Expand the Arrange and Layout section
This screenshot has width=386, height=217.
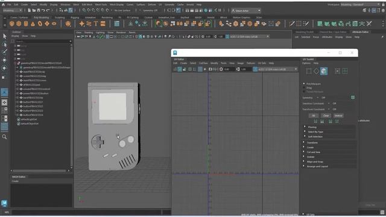point(317,166)
